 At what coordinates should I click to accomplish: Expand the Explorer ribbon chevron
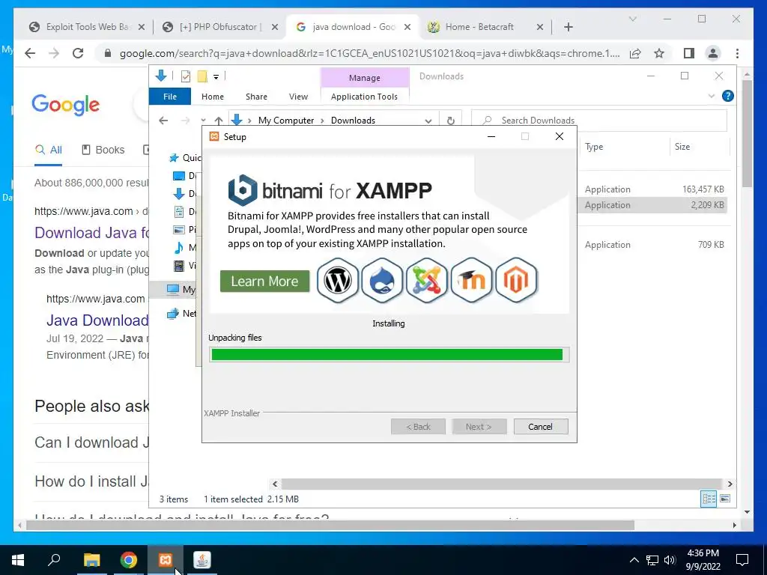(x=712, y=96)
